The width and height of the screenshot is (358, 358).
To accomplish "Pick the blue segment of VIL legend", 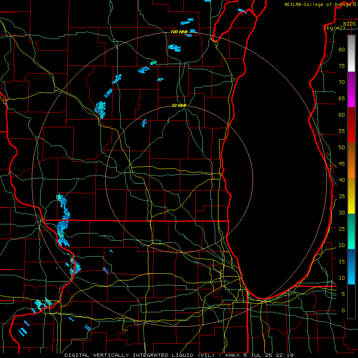I will point(351,267).
